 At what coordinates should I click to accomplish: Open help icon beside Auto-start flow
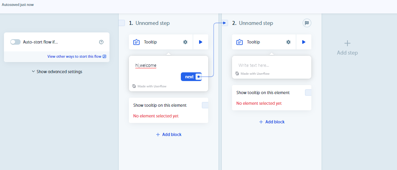coord(101,42)
